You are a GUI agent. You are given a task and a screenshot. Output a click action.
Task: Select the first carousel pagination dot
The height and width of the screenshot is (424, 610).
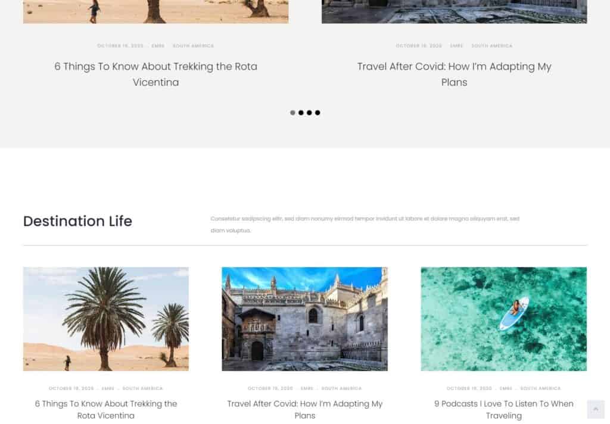click(x=292, y=112)
